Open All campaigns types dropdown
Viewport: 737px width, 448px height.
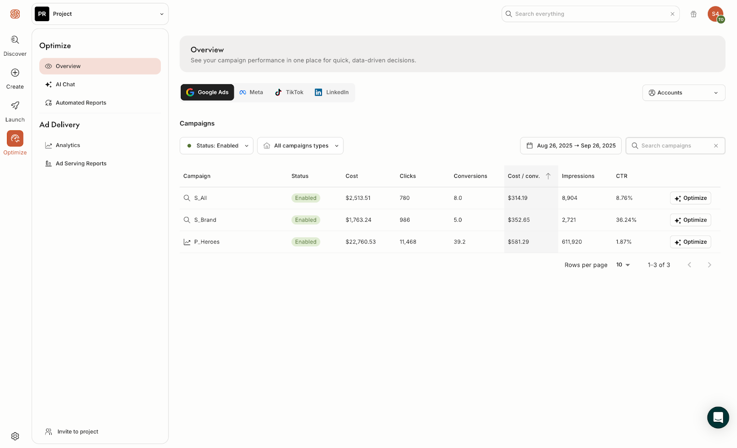[x=300, y=145]
